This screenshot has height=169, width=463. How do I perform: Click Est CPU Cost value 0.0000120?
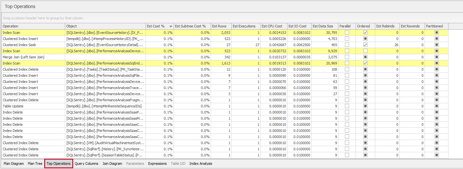pos(278,69)
